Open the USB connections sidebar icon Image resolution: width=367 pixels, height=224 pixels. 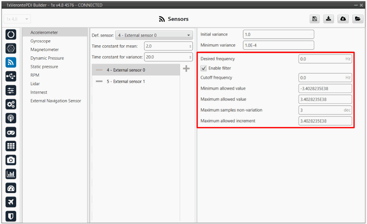pos(11,76)
